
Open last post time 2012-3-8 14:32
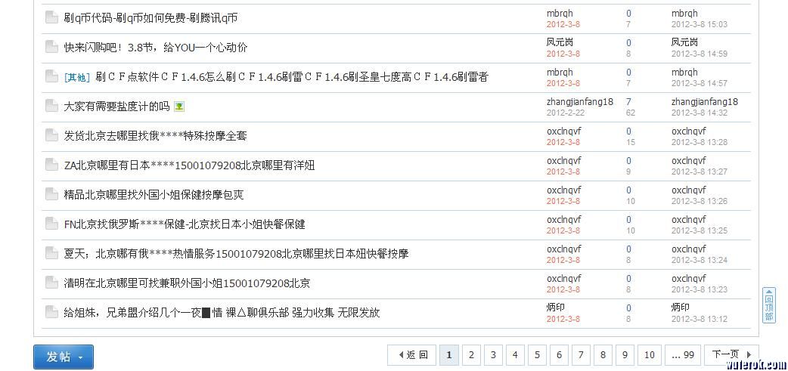point(699,113)
